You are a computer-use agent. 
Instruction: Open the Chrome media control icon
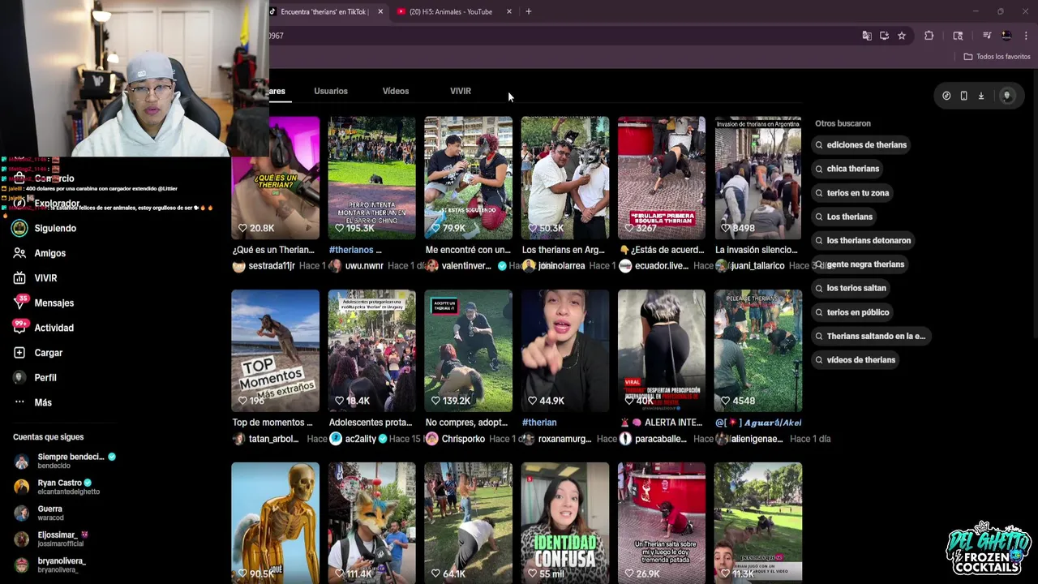[987, 36]
